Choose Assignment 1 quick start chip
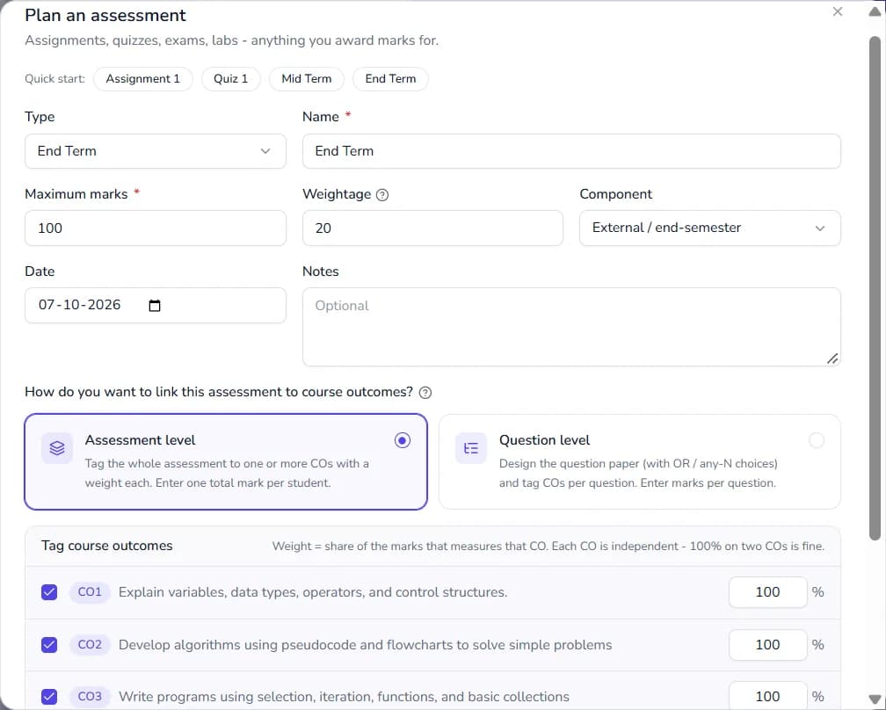The width and height of the screenshot is (886, 710). click(143, 79)
